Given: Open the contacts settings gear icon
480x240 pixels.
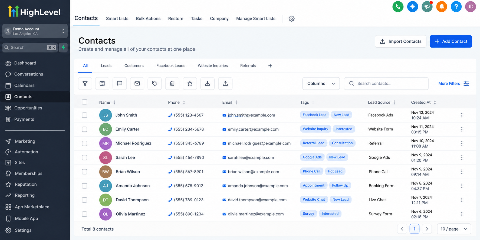Looking at the screenshot, I should [x=291, y=19].
